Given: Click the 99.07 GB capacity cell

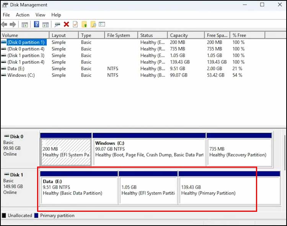Looking at the screenshot, I should point(179,75).
